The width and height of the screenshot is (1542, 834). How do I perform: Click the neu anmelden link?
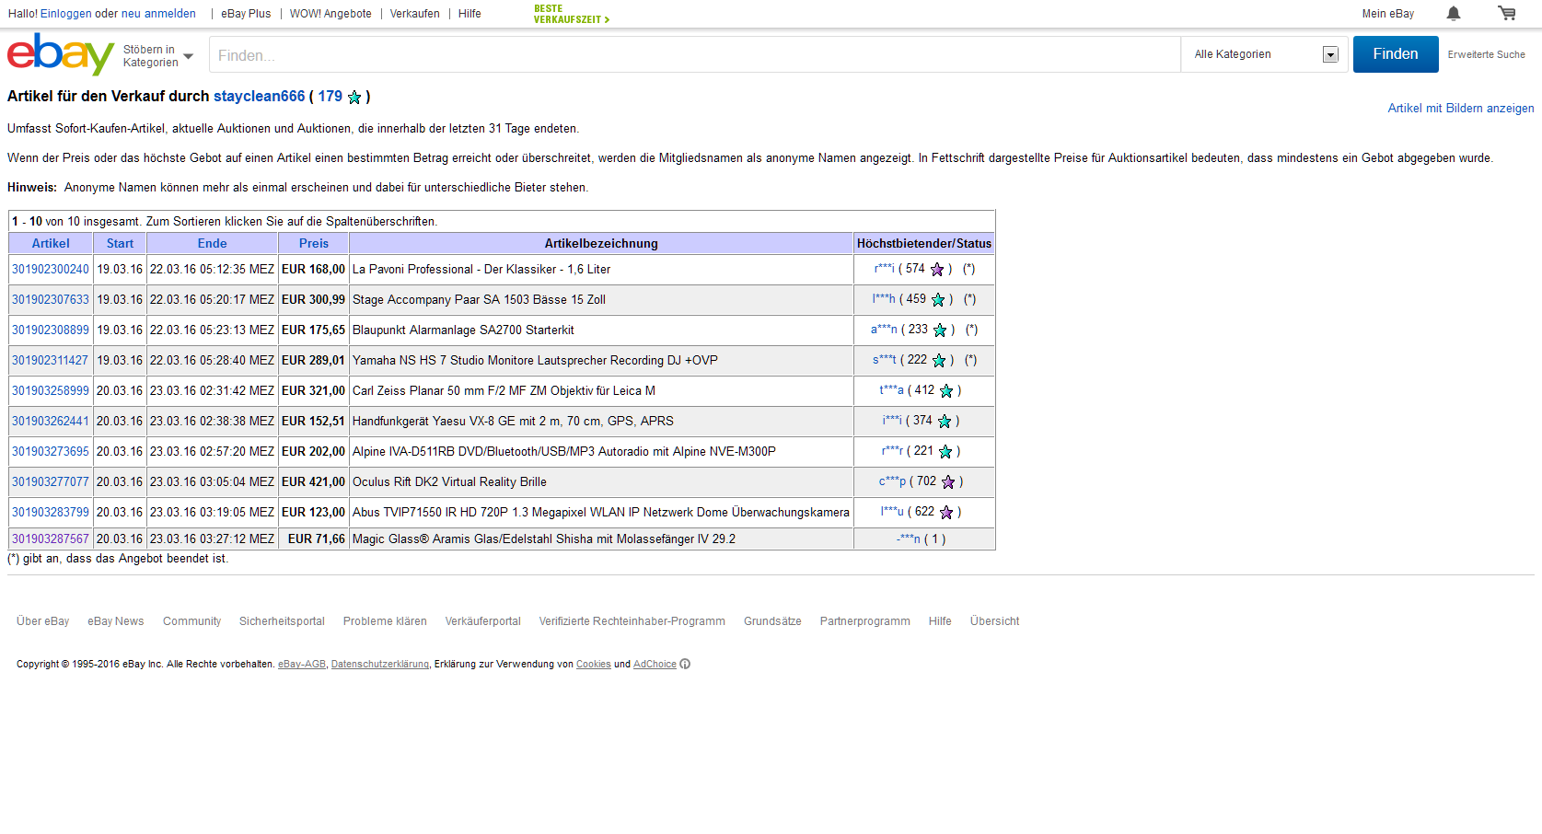158,14
